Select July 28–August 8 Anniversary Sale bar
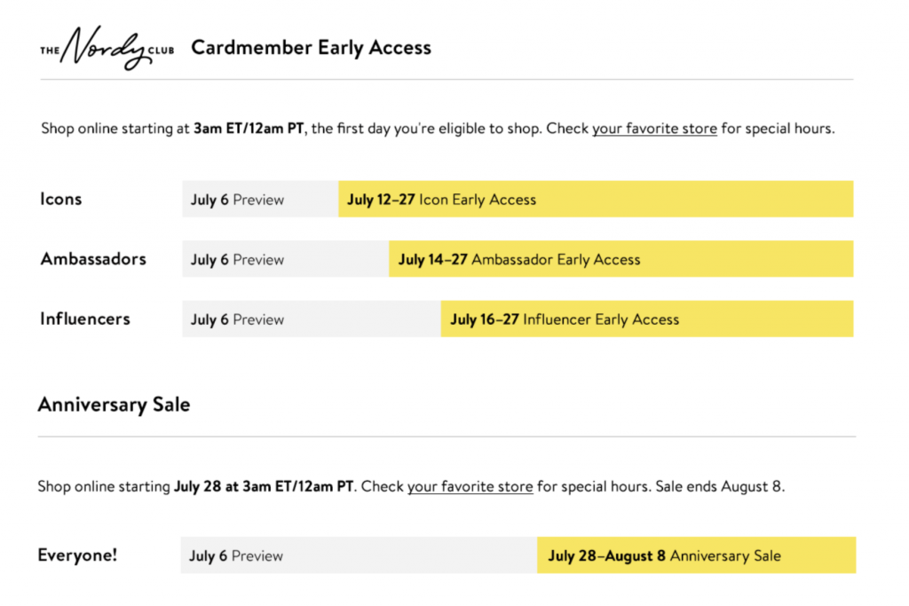 tap(696, 555)
